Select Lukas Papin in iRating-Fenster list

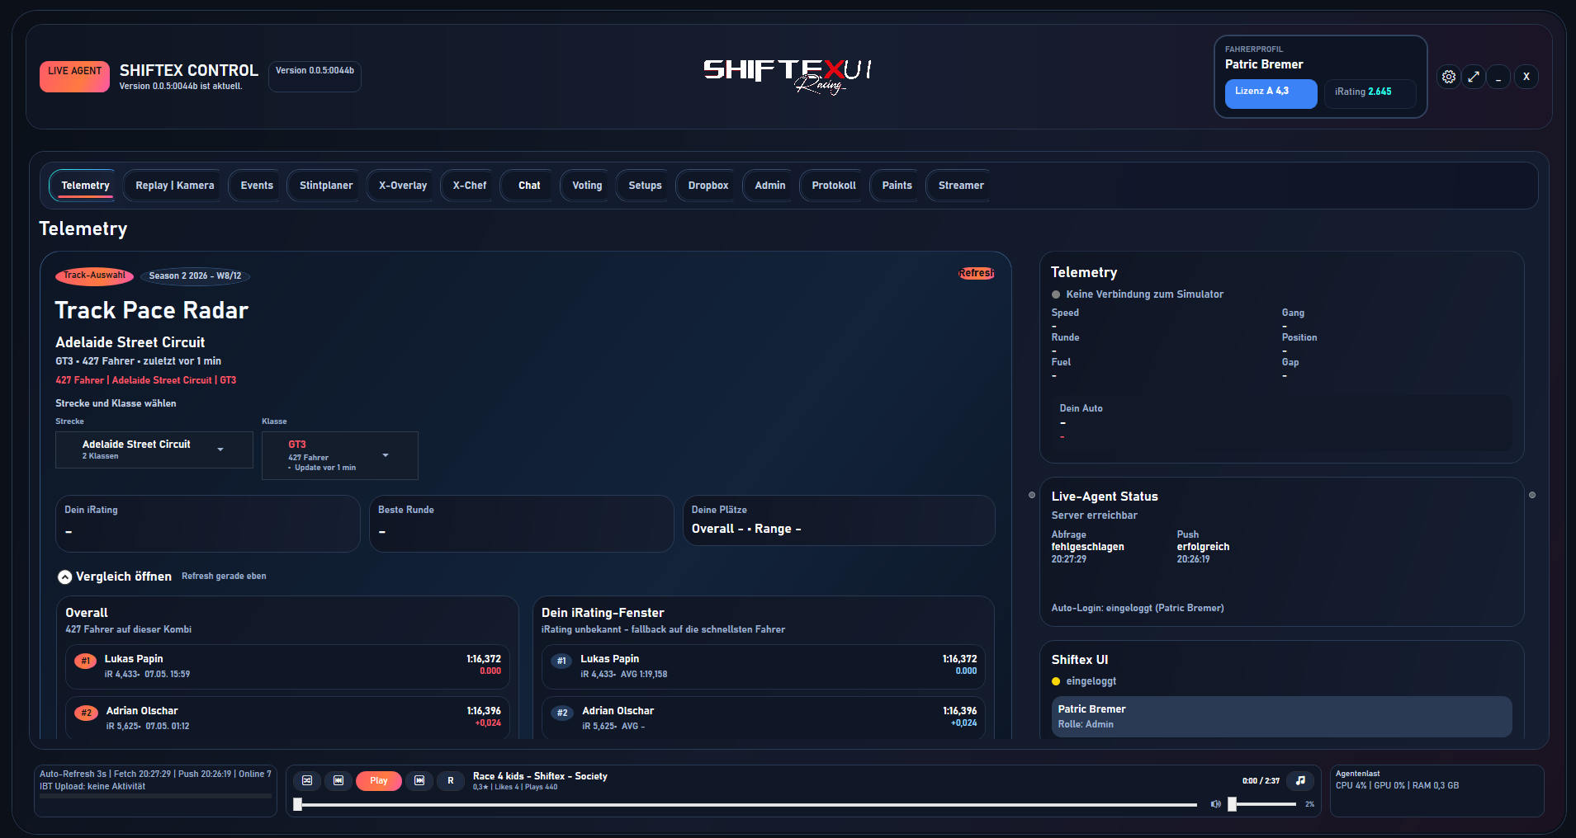point(764,666)
